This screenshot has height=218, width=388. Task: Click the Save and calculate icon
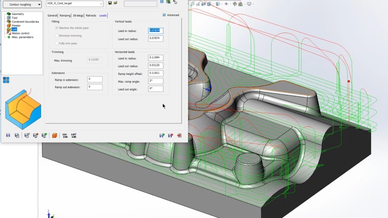(x=27, y=136)
